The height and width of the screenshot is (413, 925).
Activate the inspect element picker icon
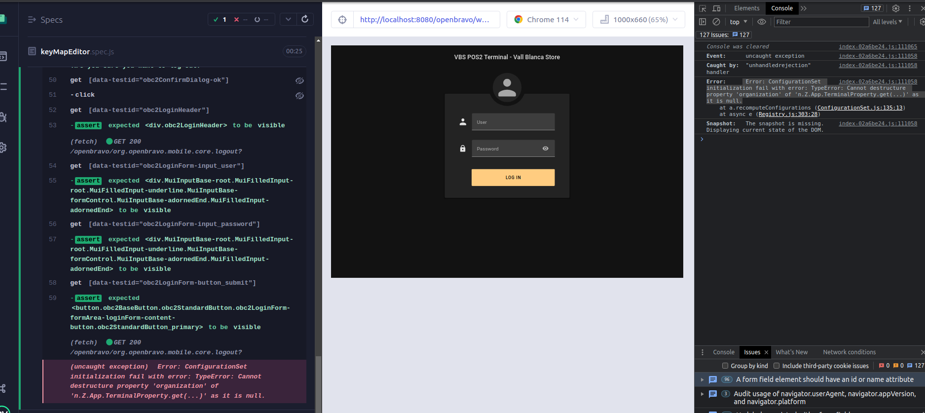[703, 8]
